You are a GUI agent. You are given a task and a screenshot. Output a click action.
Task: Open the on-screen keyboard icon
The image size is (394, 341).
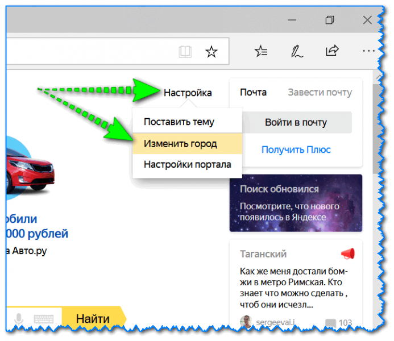tap(44, 319)
